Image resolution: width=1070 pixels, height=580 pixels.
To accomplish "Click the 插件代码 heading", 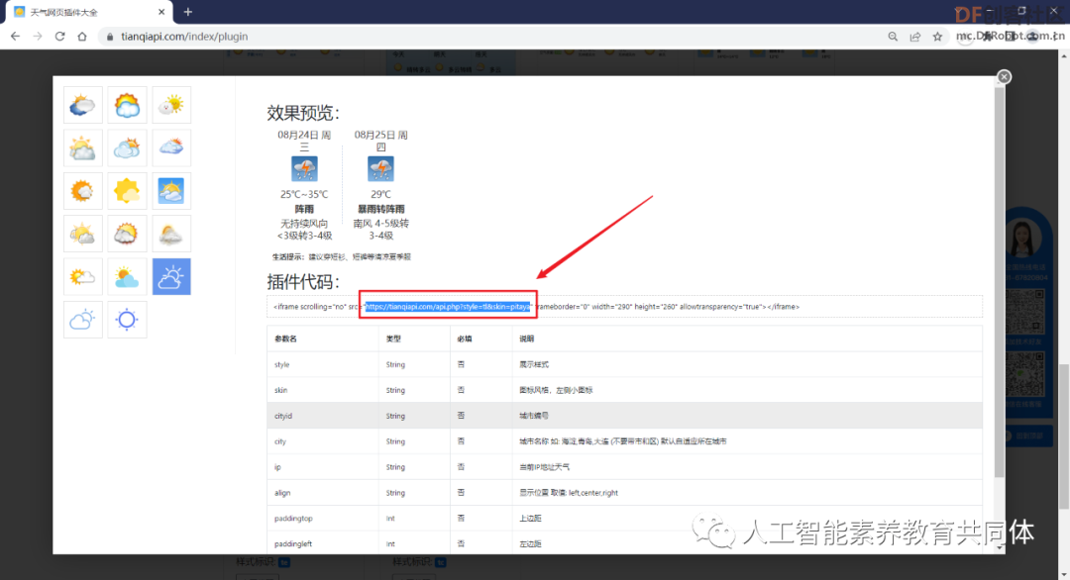I will coord(303,281).
